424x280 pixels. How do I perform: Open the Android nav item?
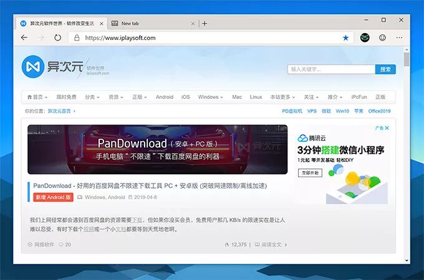[165, 97]
